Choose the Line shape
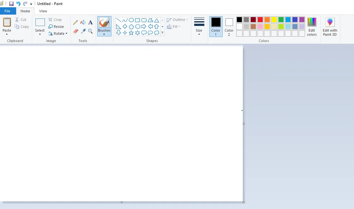 [118, 20]
